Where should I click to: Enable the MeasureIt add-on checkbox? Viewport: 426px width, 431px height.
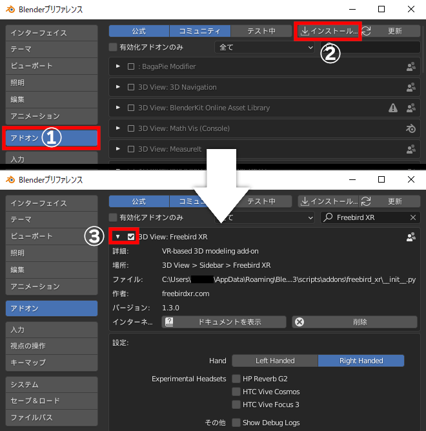pyautogui.click(x=131, y=149)
